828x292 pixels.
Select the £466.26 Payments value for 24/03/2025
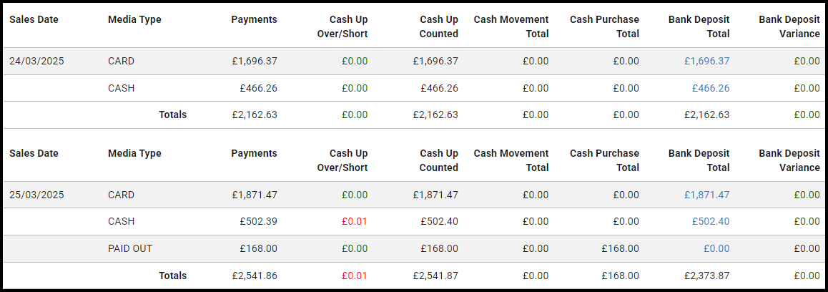pos(258,89)
